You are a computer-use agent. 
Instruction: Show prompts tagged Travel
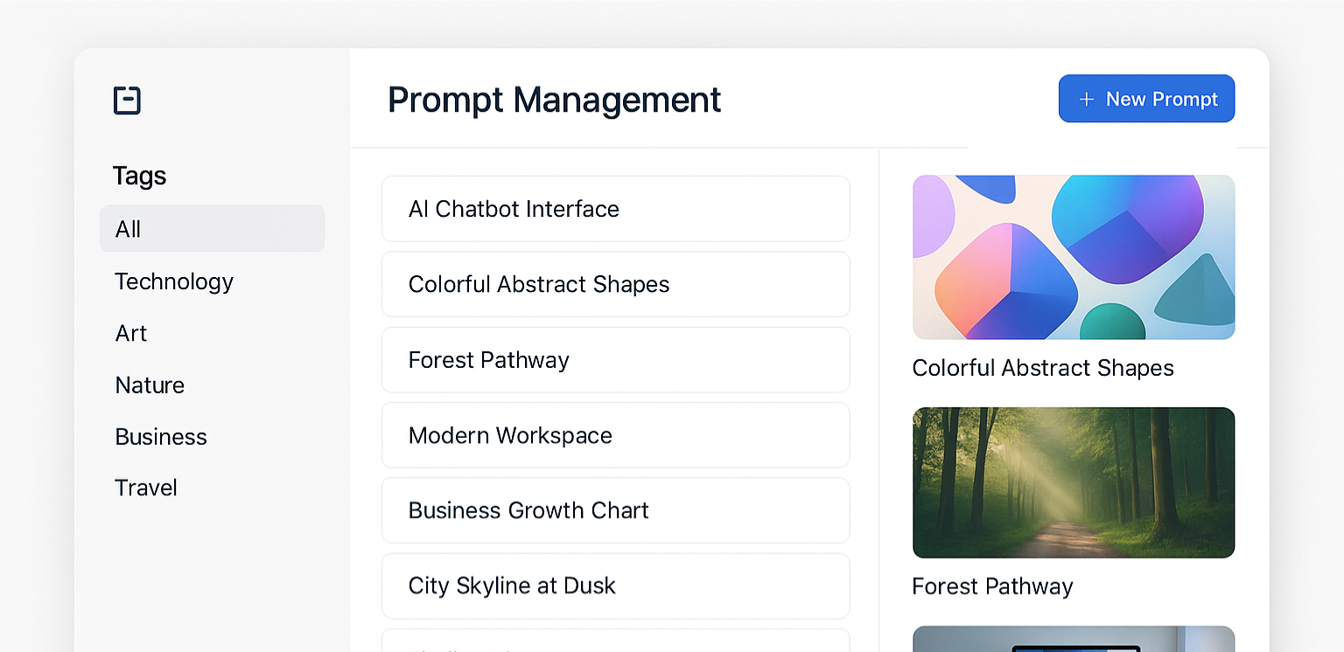click(x=146, y=488)
